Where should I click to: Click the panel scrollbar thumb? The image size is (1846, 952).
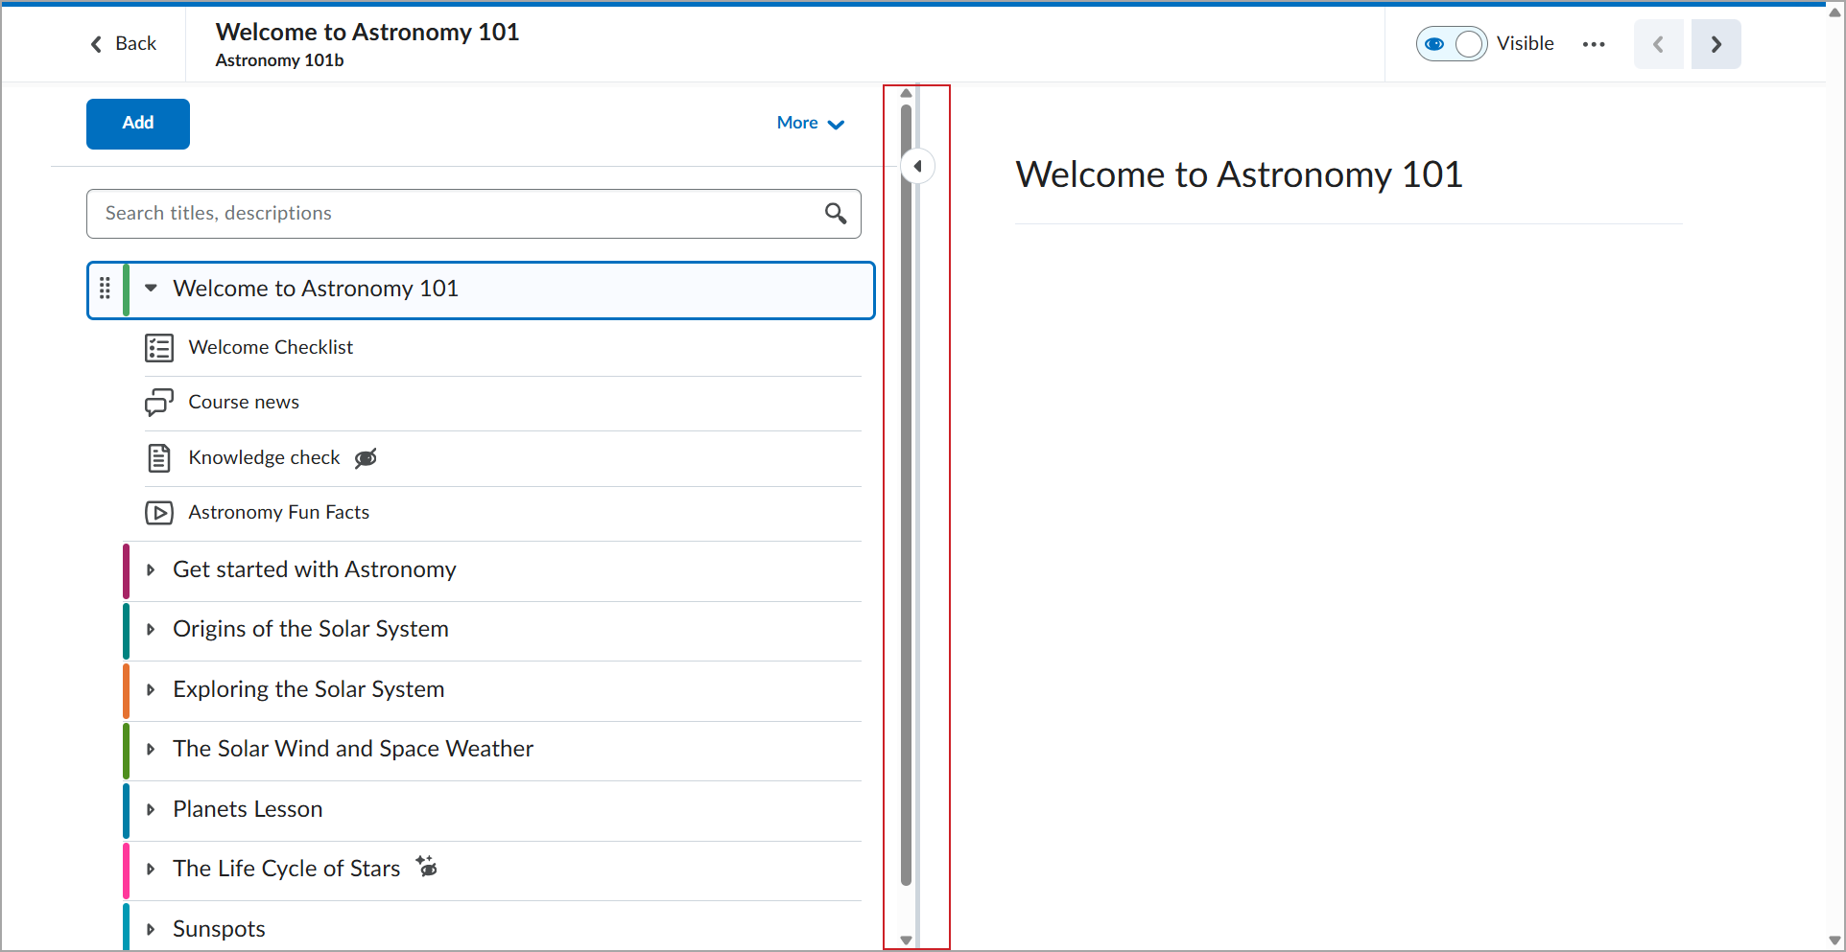coord(906,495)
